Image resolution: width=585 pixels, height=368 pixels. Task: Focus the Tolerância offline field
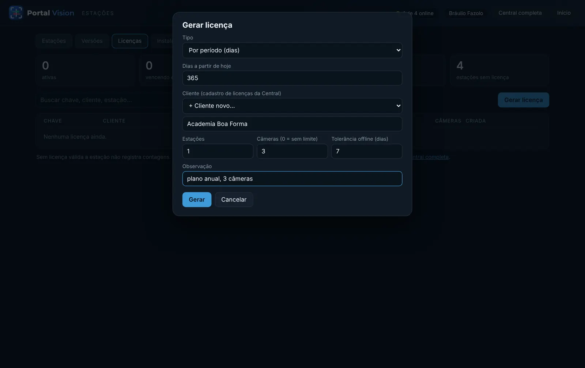[367, 151]
